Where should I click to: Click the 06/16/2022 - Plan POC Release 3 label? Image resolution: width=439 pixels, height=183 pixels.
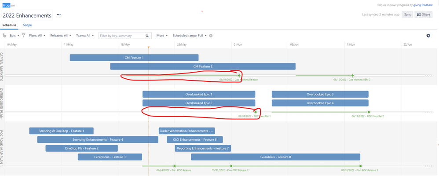359,170
